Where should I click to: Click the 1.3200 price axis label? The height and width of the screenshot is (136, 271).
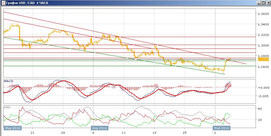(263, 35)
